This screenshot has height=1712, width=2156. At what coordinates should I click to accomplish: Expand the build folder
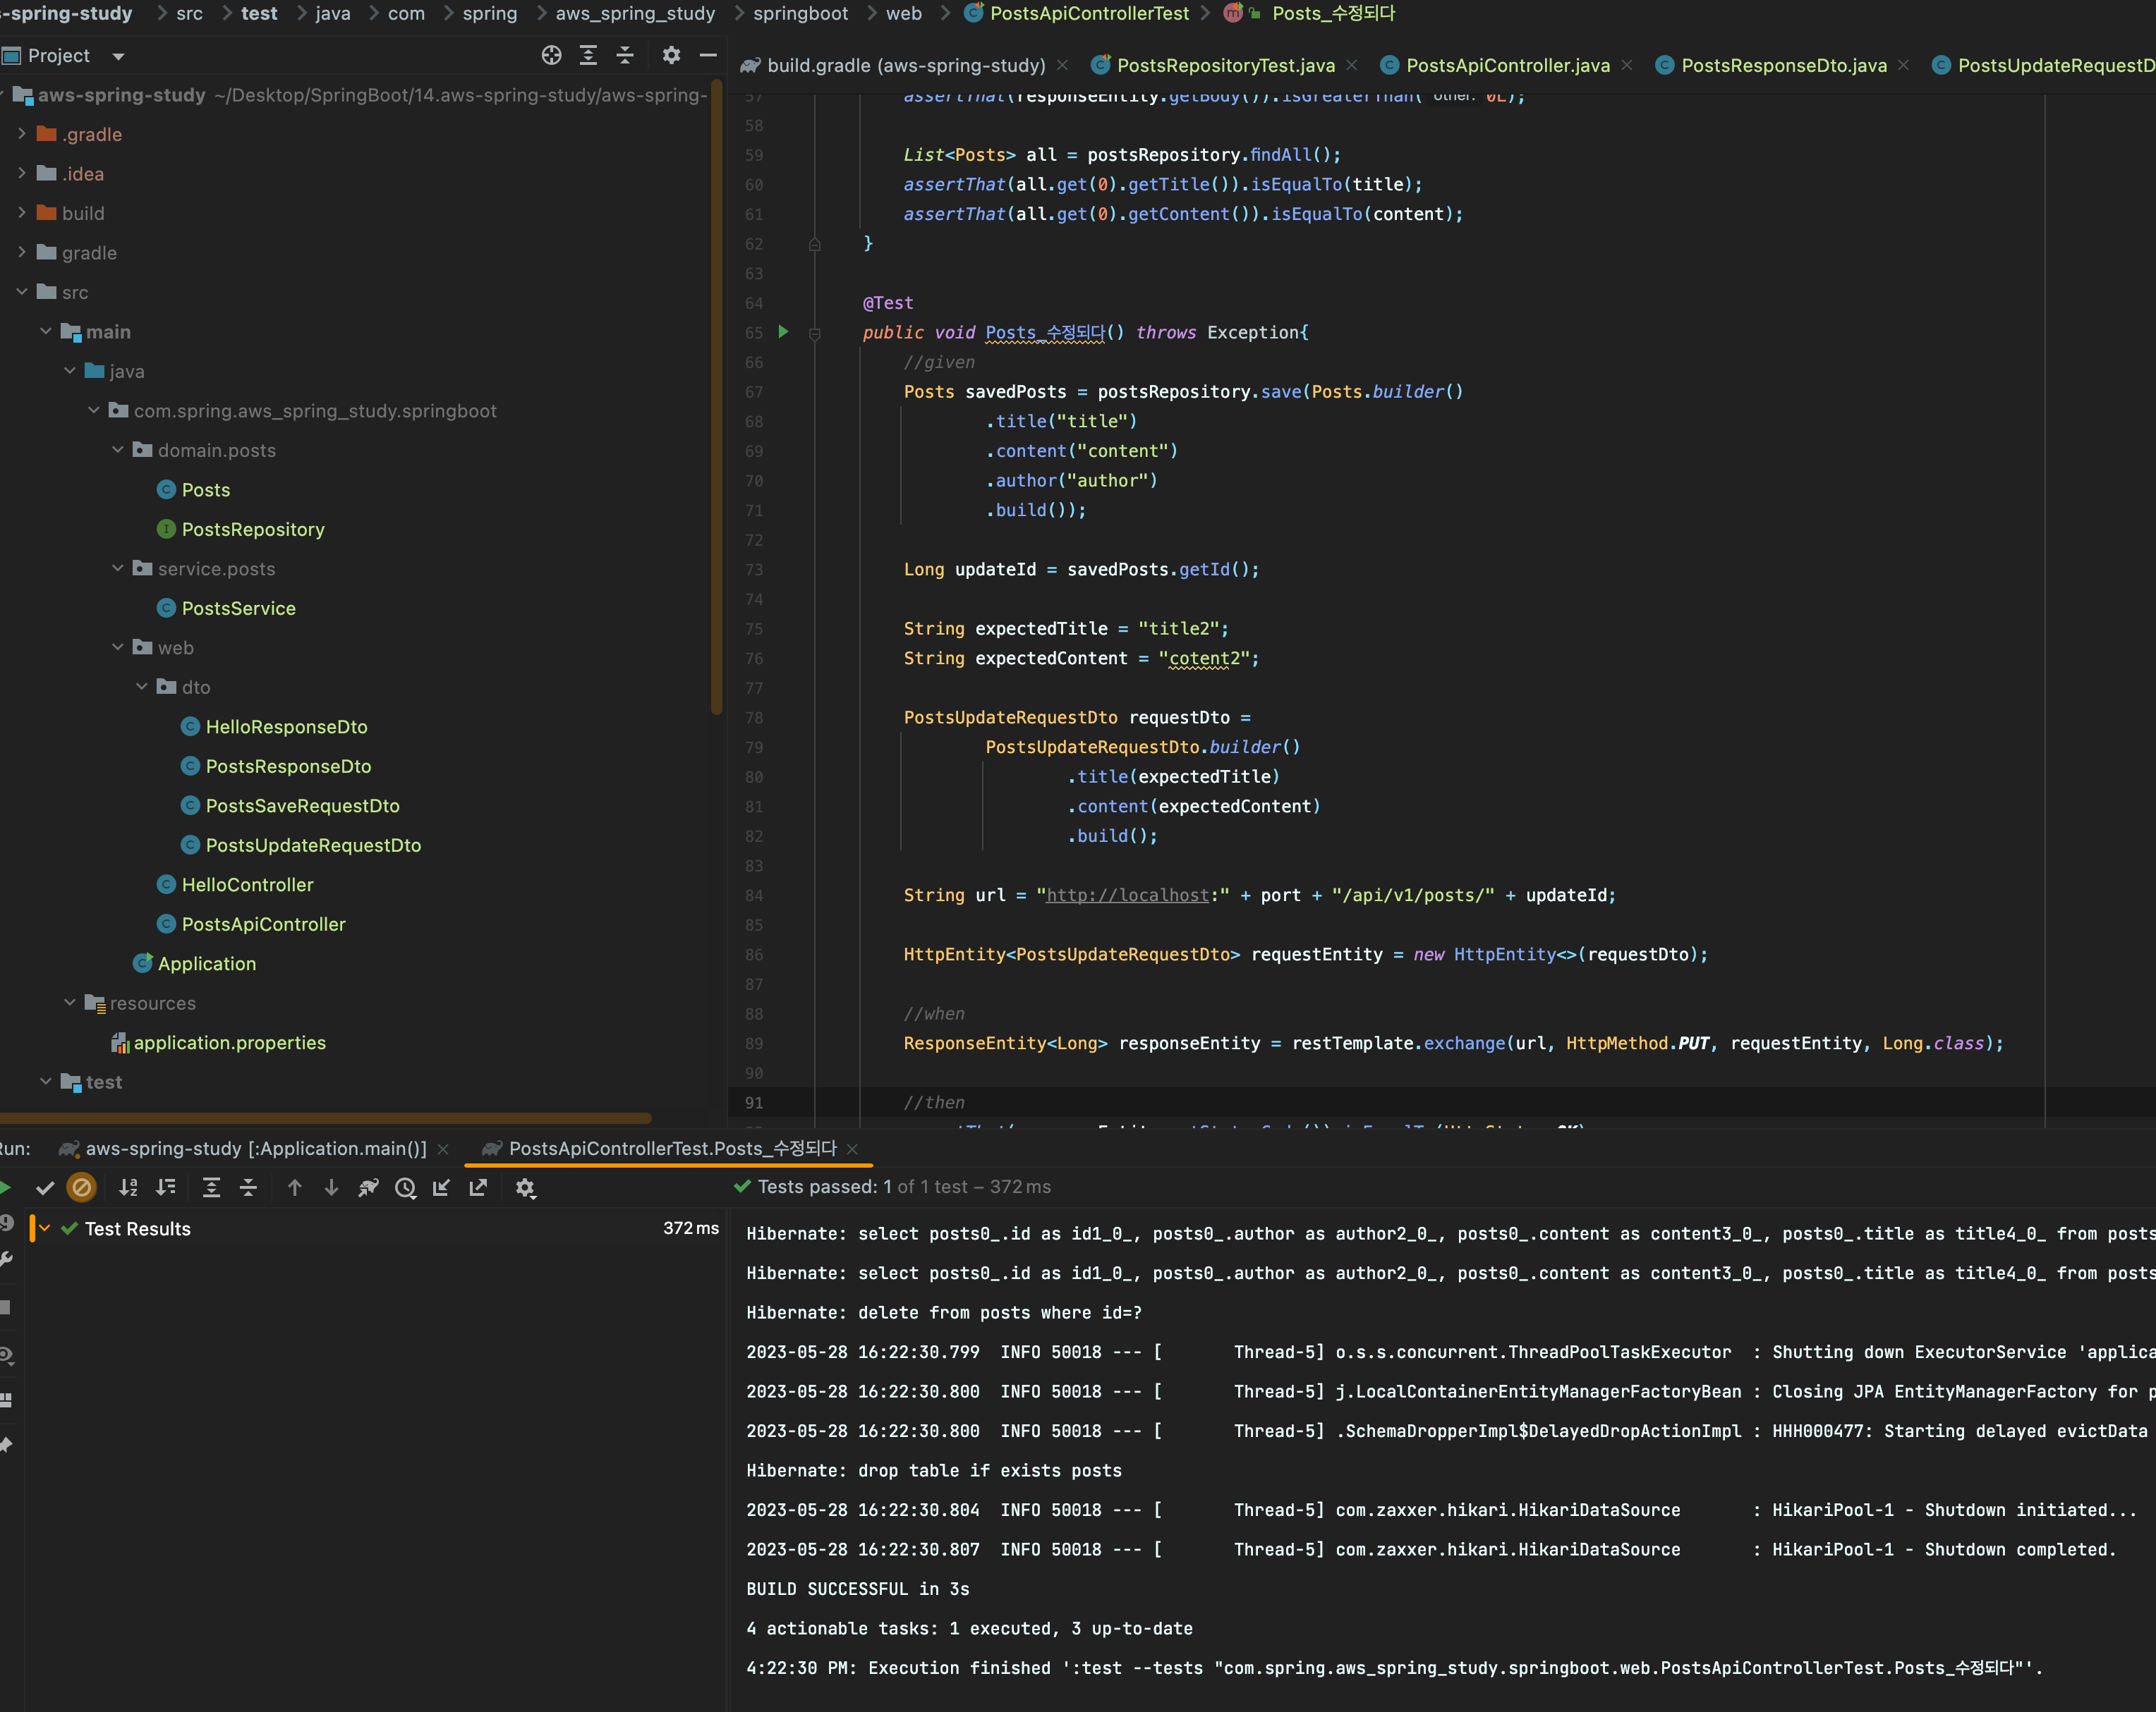22,213
